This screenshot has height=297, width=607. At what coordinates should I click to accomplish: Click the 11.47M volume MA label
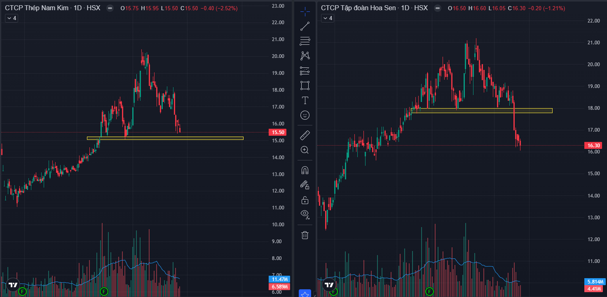(x=278, y=279)
